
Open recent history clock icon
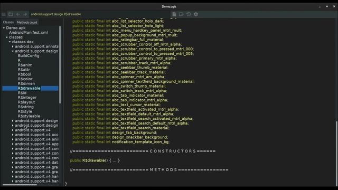(189, 14)
